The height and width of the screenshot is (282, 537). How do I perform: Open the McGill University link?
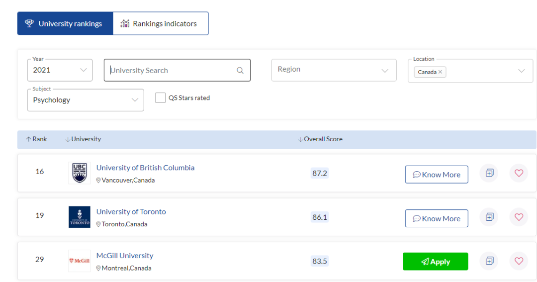pyautogui.click(x=125, y=256)
